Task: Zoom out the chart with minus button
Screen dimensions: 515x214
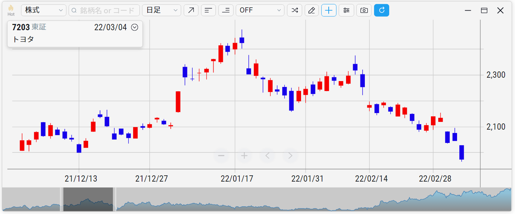Action: [221, 156]
